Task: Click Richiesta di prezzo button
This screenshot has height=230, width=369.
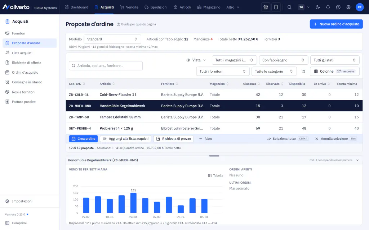Action: pyautogui.click(x=173, y=139)
